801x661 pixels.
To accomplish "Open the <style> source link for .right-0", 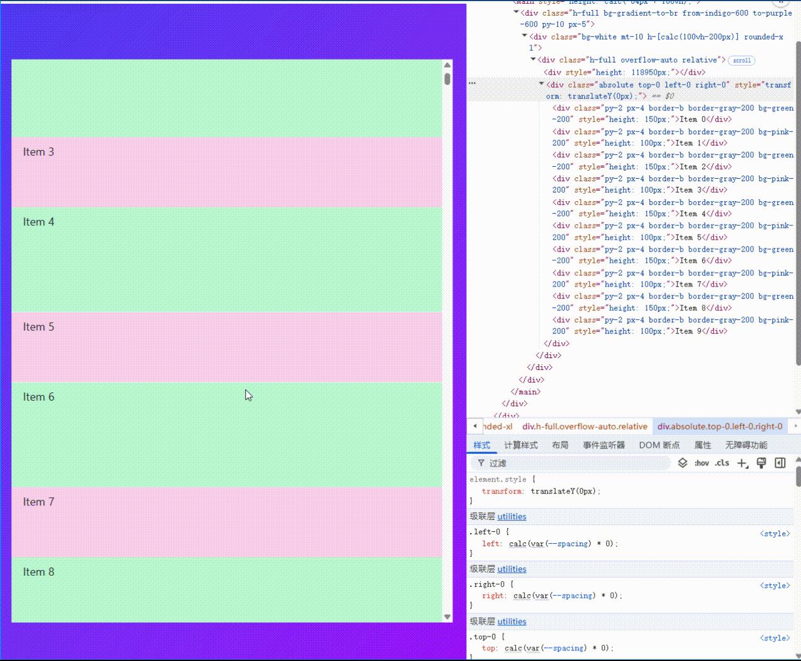I will [775, 586].
